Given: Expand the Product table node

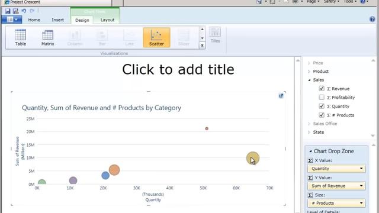Looking at the screenshot, I should [309, 72].
